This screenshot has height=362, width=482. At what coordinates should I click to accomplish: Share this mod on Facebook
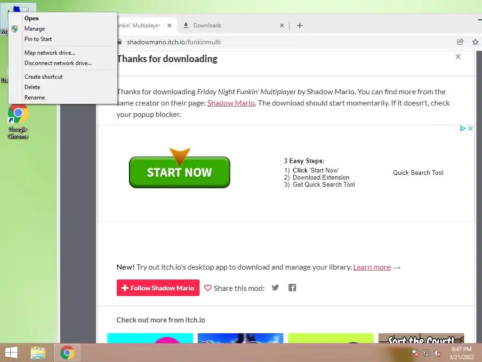click(x=292, y=288)
